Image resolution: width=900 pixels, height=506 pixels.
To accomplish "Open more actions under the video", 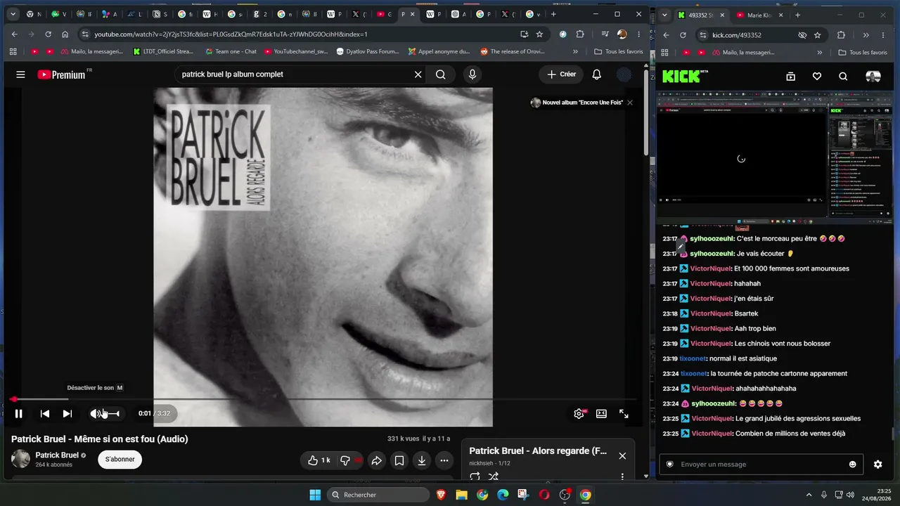I will click(x=444, y=461).
